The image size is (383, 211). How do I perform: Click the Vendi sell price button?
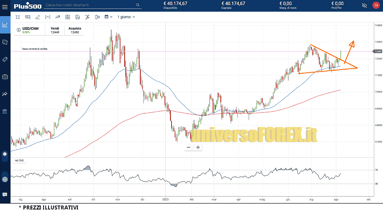(x=55, y=30)
